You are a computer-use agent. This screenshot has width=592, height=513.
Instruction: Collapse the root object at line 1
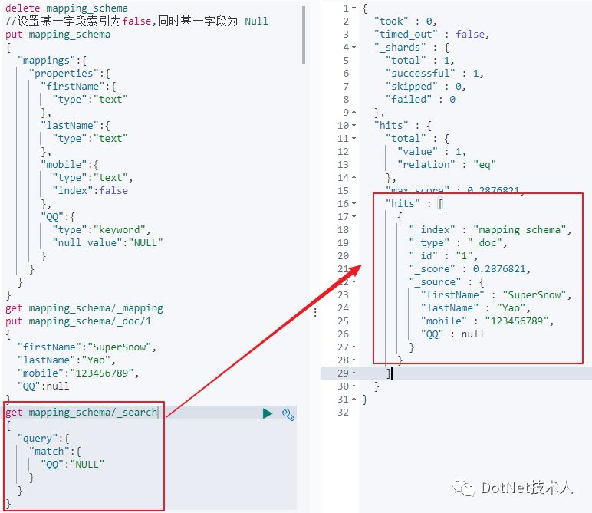coord(353,8)
